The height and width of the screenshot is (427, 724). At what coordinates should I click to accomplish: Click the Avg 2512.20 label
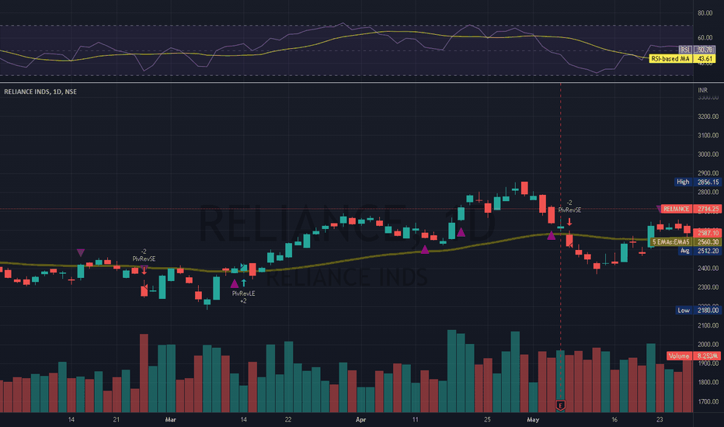(699, 251)
